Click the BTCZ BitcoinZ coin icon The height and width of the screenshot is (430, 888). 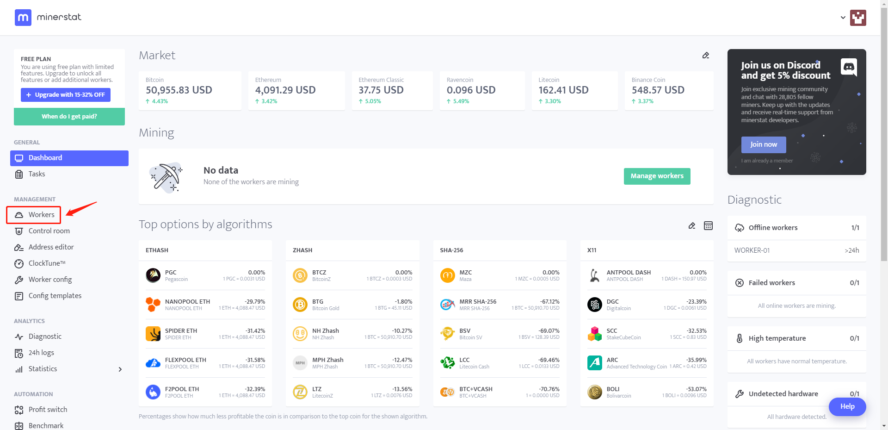[300, 275]
